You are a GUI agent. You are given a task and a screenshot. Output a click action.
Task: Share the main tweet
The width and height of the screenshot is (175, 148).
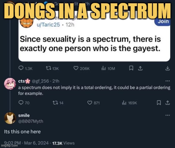[x=140, y=68]
